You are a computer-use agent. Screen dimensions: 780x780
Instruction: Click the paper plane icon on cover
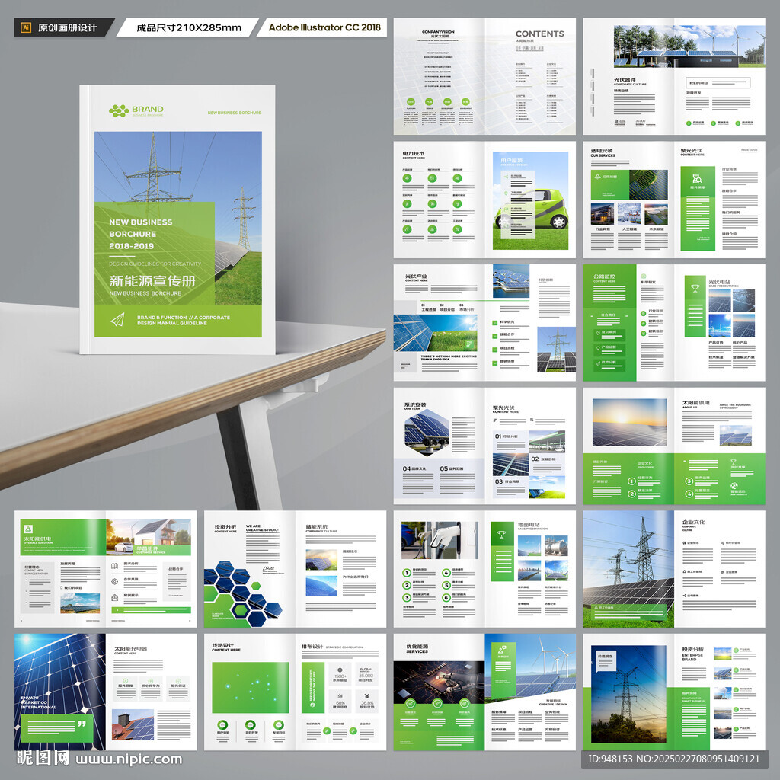(x=117, y=319)
